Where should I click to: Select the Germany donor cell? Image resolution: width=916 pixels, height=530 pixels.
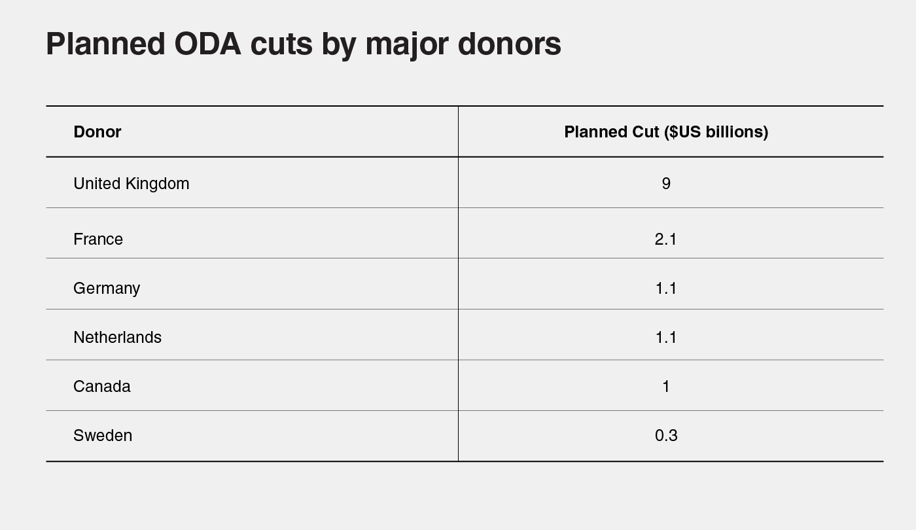pyautogui.click(x=107, y=288)
